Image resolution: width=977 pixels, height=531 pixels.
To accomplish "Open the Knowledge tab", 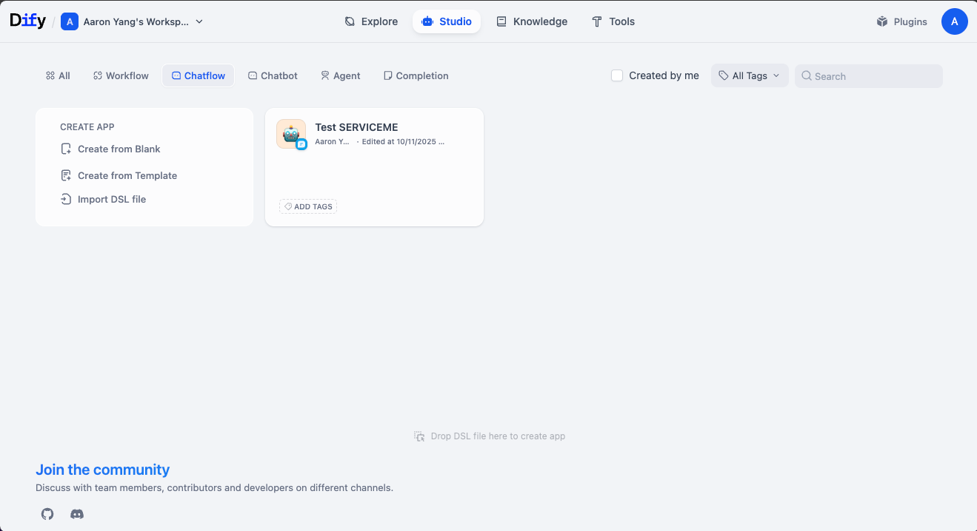I will (532, 21).
